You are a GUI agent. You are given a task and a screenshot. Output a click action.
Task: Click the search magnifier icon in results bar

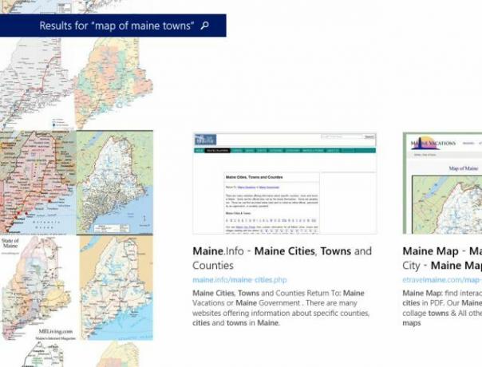(x=205, y=26)
